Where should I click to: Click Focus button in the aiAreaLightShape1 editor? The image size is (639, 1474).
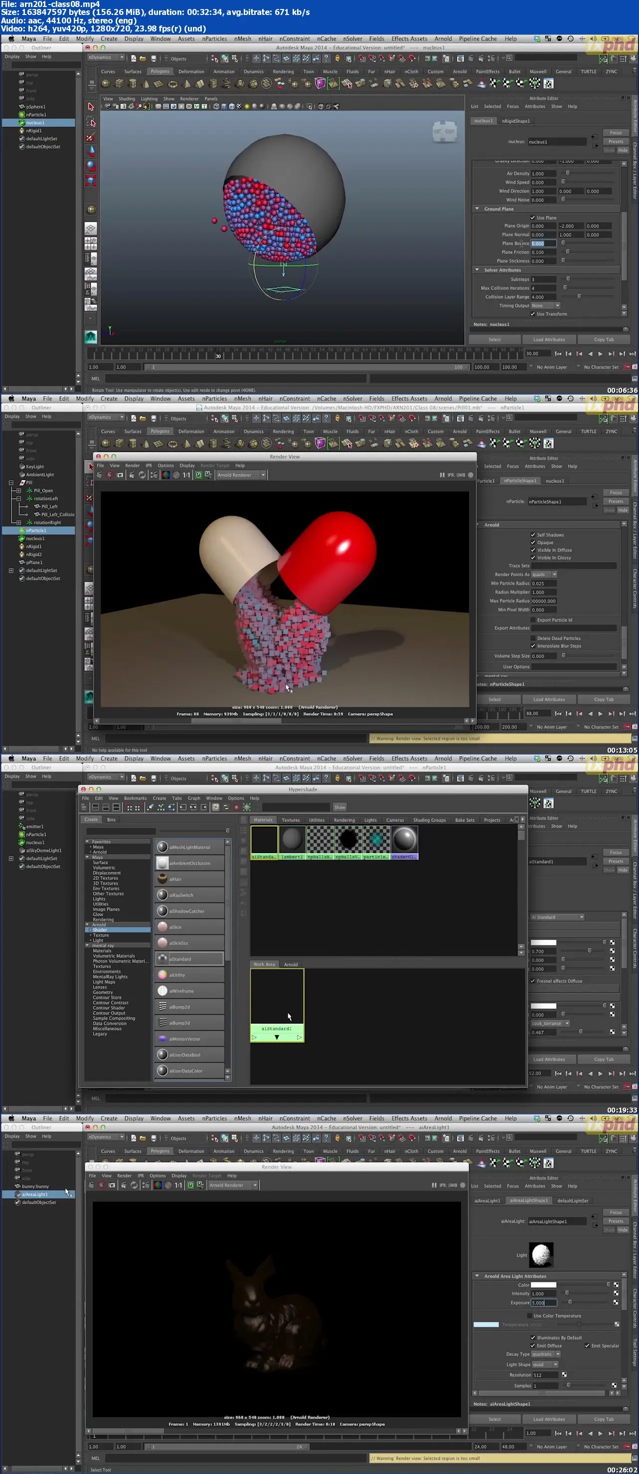click(x=616, y=1212)
